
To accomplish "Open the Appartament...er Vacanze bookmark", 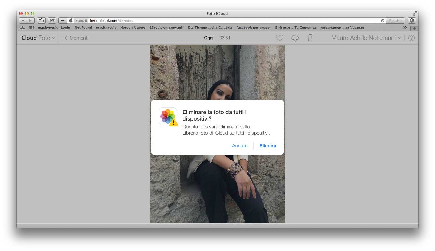I will point(342,28).
